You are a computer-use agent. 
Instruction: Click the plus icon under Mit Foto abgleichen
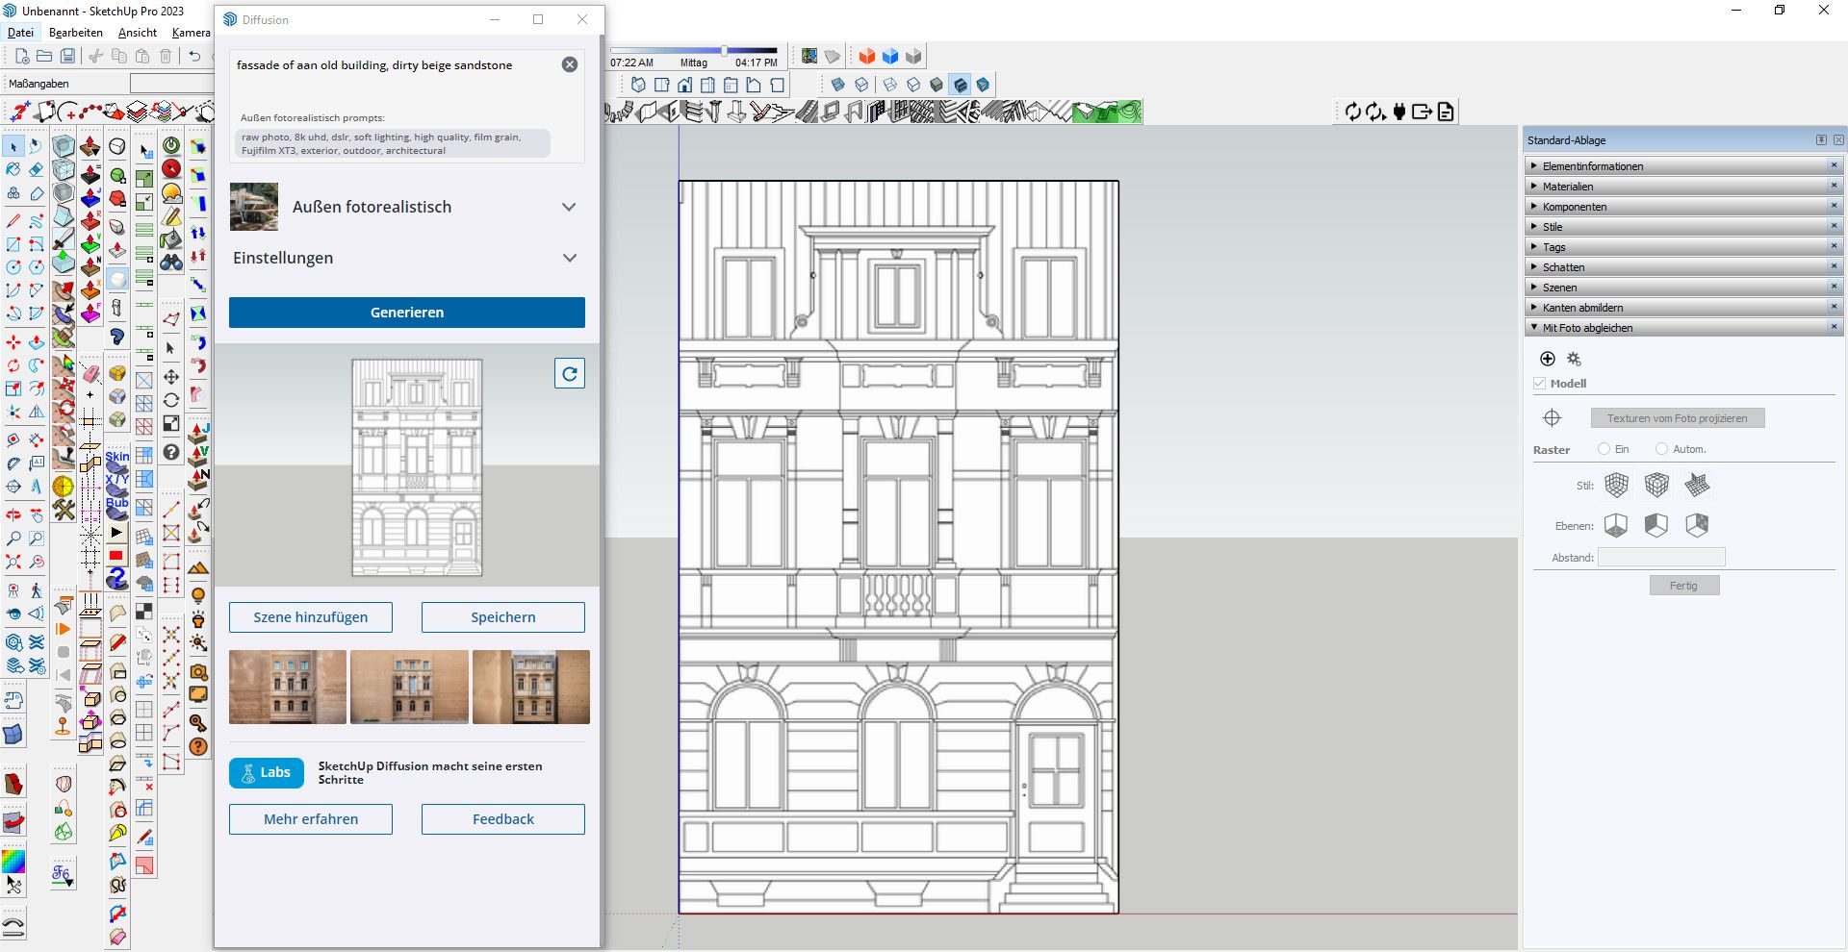click(x=1548, y=359)
